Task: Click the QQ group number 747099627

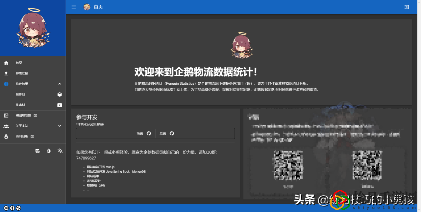Action: (x=86, y=158)
